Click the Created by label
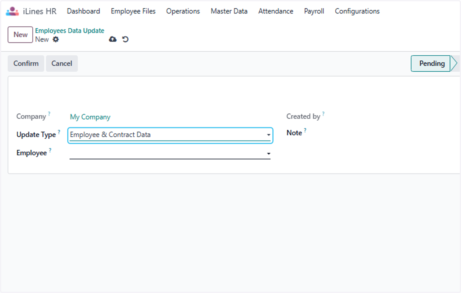The image size is (461, 293). [303, 116]
